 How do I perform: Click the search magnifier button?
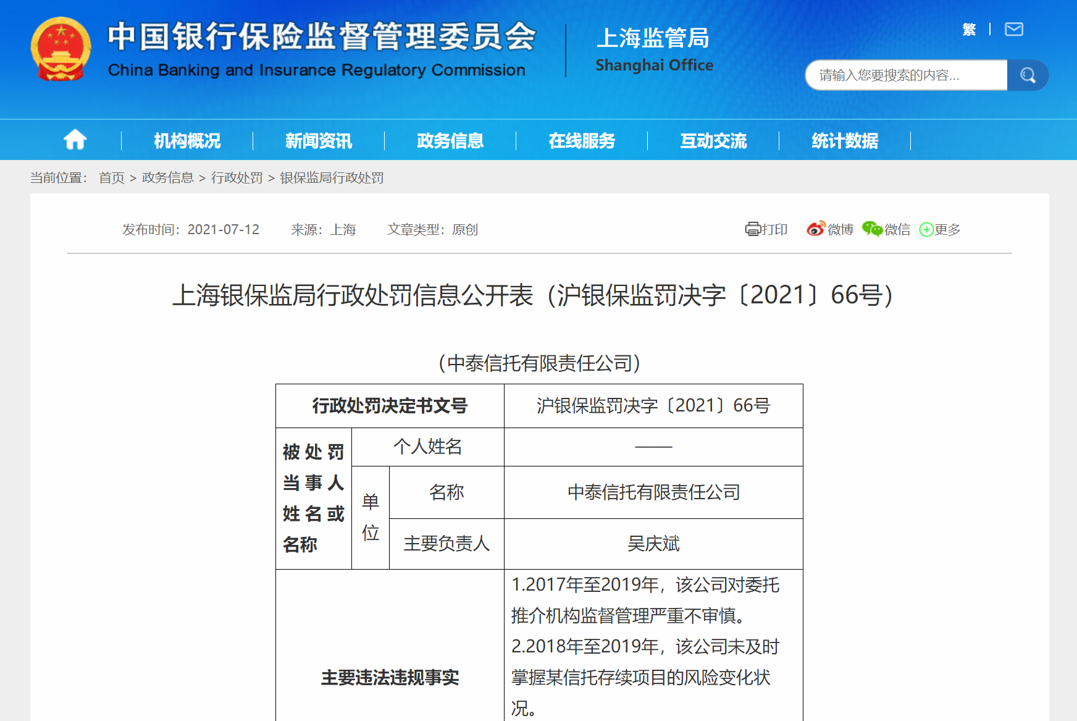[1028, 75]
